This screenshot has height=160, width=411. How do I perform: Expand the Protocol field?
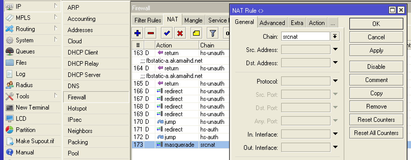pos(335,81)
